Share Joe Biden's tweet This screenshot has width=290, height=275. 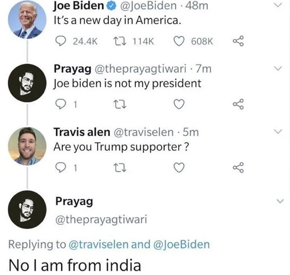(238, 41)
